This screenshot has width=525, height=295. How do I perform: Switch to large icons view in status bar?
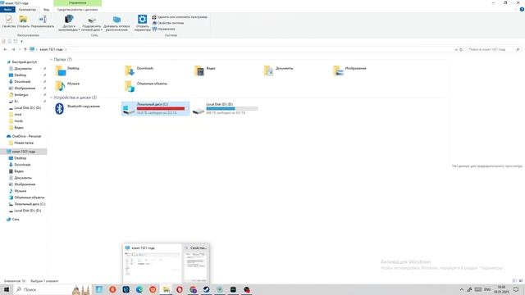pyautogui.click(x=521, y=281)
